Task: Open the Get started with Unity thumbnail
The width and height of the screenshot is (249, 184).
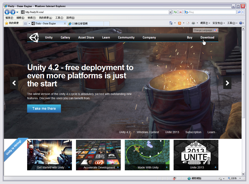Action: point(50,155)
